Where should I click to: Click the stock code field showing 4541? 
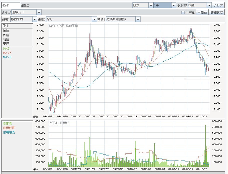point(11,5)
